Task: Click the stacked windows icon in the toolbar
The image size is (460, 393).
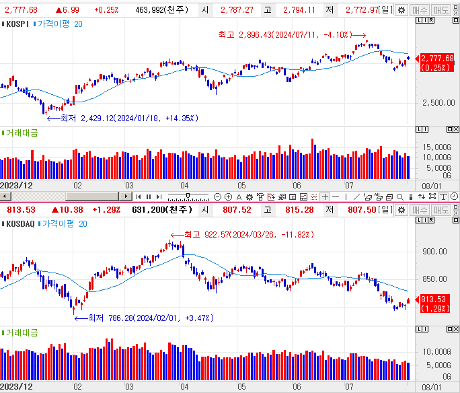Action: [389, 197]
